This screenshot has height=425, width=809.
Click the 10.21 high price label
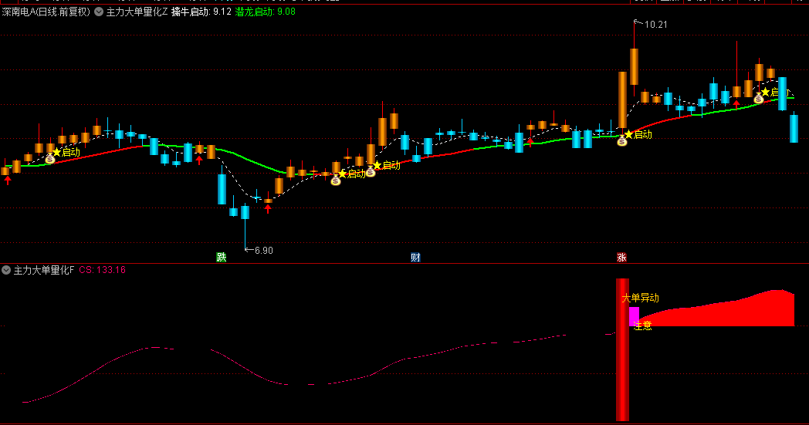tap(655, 24)
